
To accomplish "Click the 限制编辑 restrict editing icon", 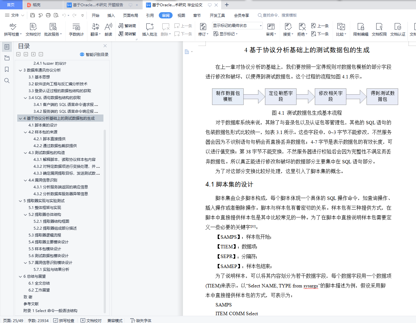I will 361,30.
